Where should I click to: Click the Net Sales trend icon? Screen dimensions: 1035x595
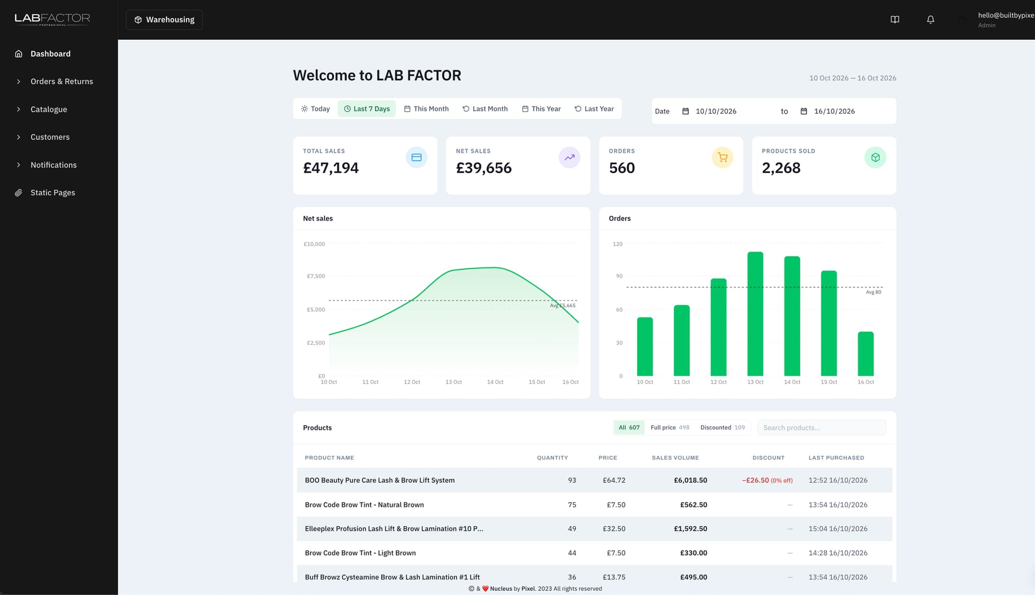pyautogui.click(x=569, y=158)
